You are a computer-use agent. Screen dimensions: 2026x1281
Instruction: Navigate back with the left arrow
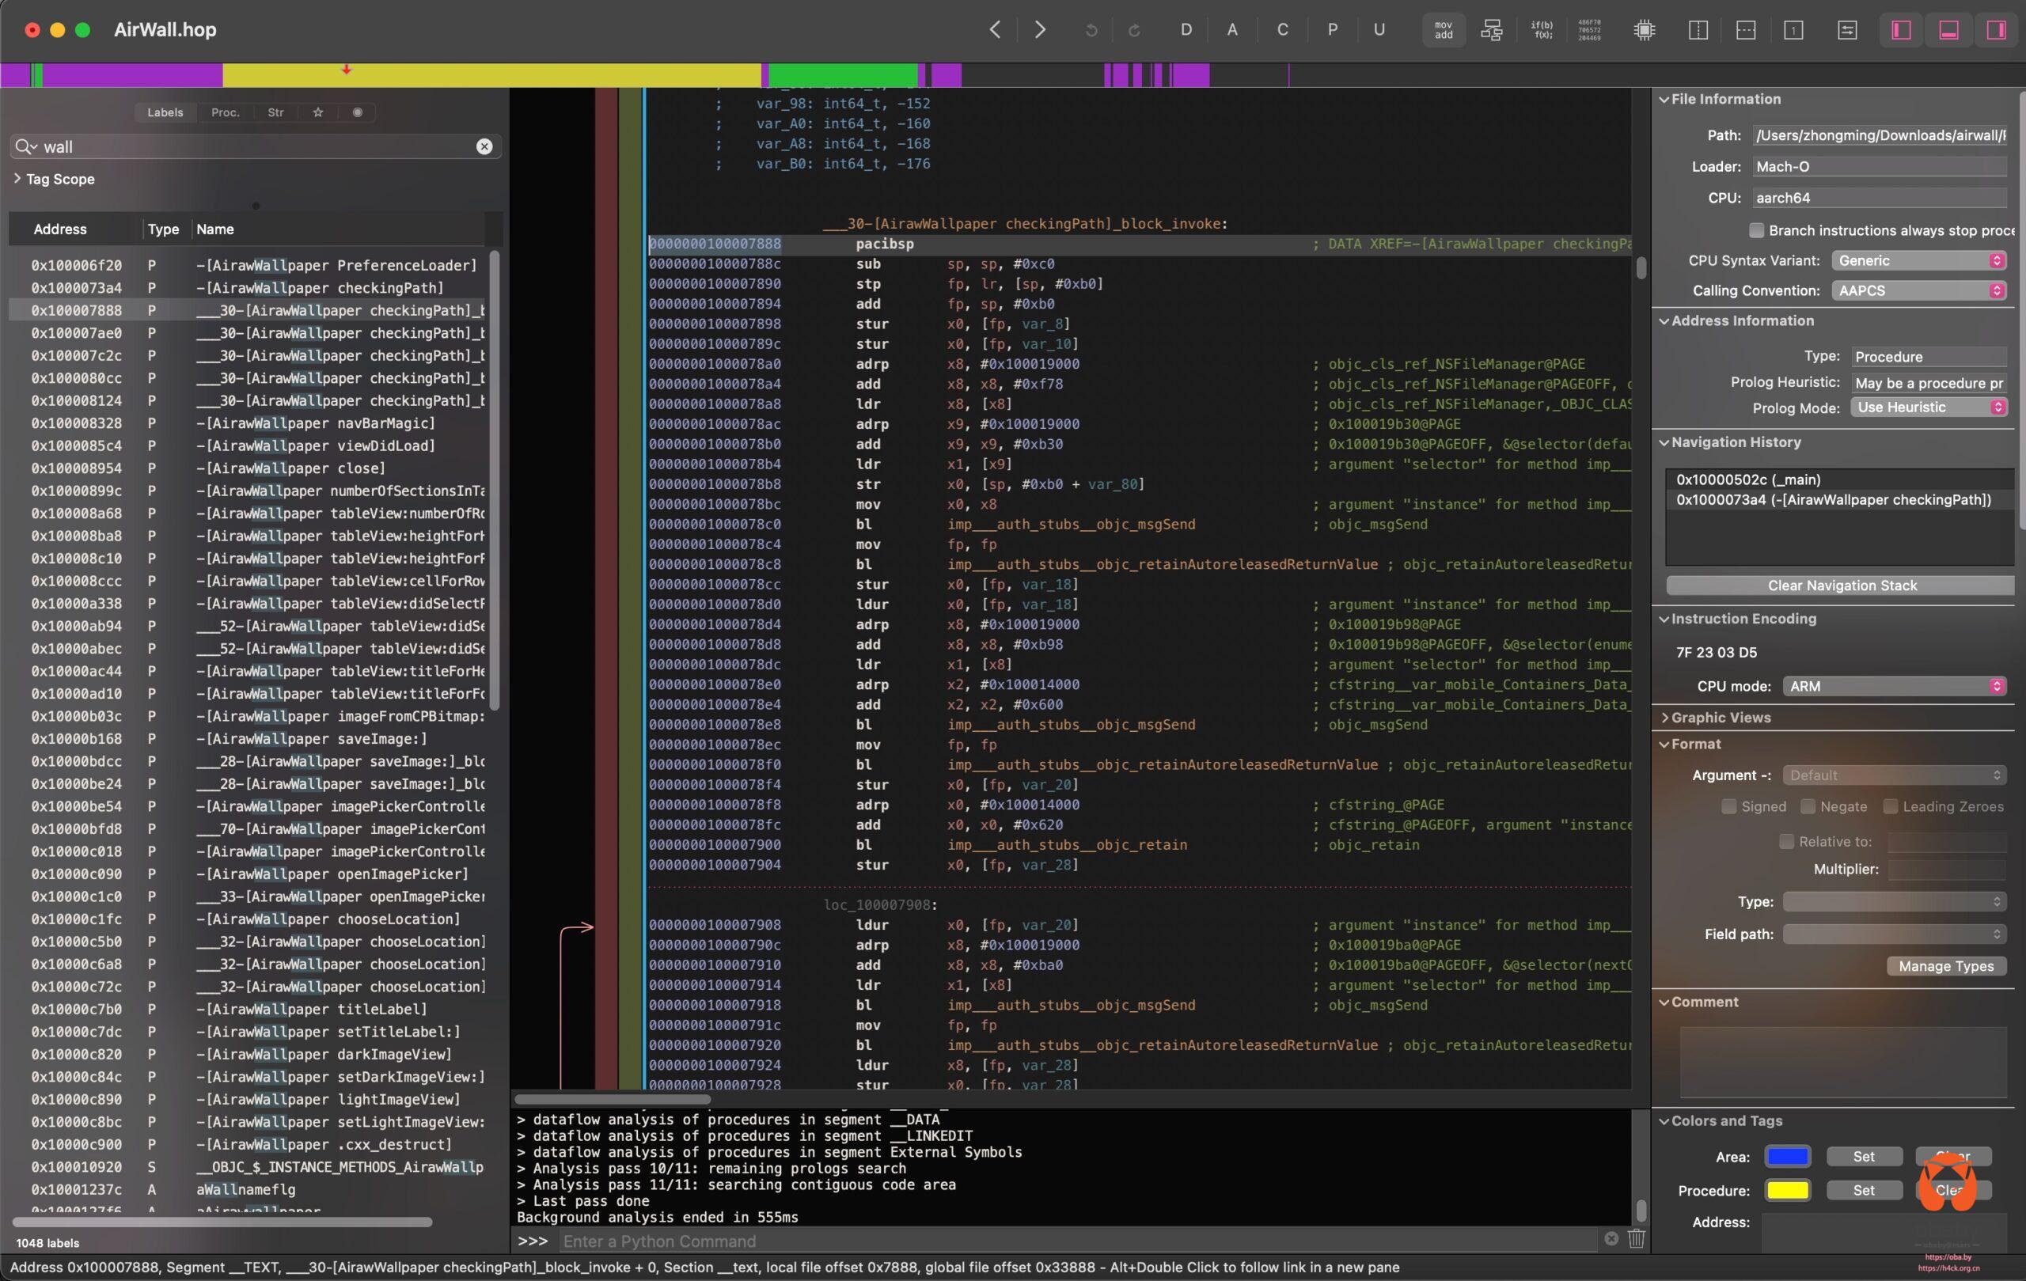[x=995, y=29]
